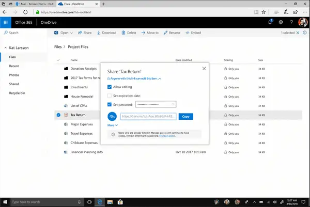Screen dimensions: 310x207
Task: Open Microsoft Store on taskbar
Action: point(120,202)
